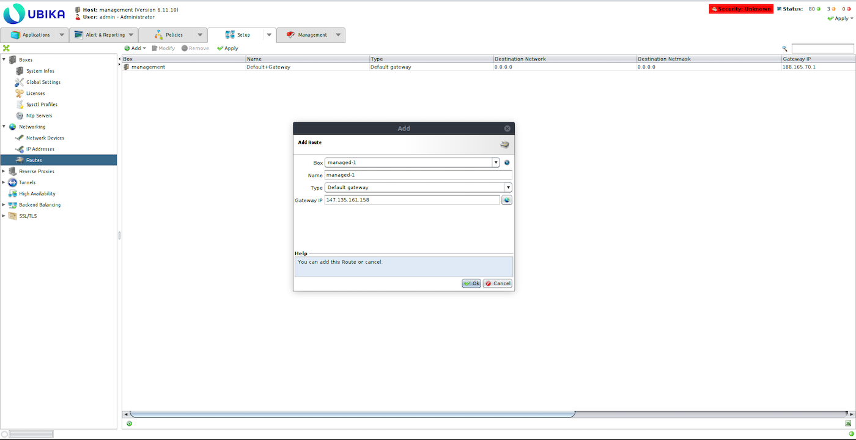This screenshot has height=440, width=856.
Task: Click the horizontal scrollbar under the table
Action: (x=352, y=414)
